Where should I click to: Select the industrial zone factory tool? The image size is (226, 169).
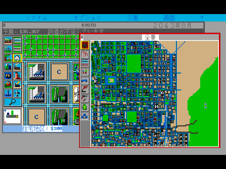click(x=17, y=67)
